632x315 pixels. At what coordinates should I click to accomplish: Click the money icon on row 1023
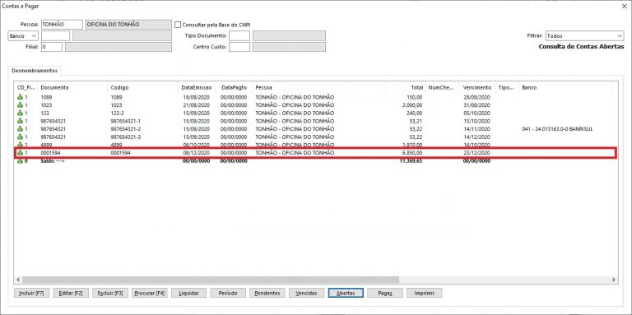click(20, 105)
